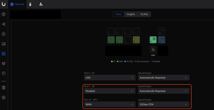Screen dimensions: 214x110
Task: Click the UniFi logo in top-left corner
Action: point(3,4)
